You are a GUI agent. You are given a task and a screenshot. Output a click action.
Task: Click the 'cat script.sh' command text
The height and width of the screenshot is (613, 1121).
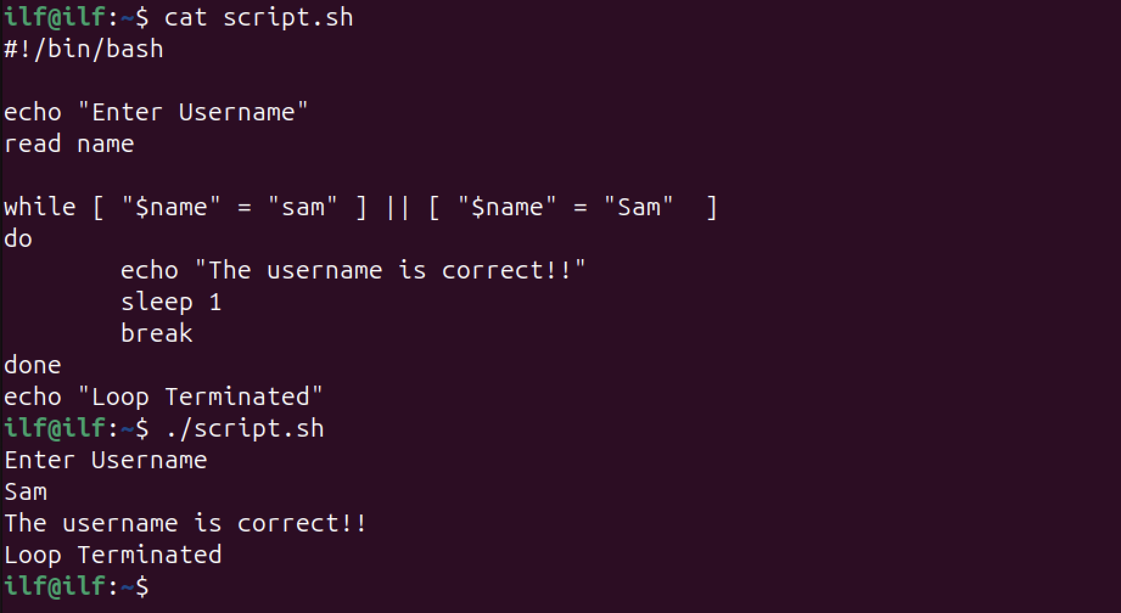pyautogui.click(x=259, y=17)
